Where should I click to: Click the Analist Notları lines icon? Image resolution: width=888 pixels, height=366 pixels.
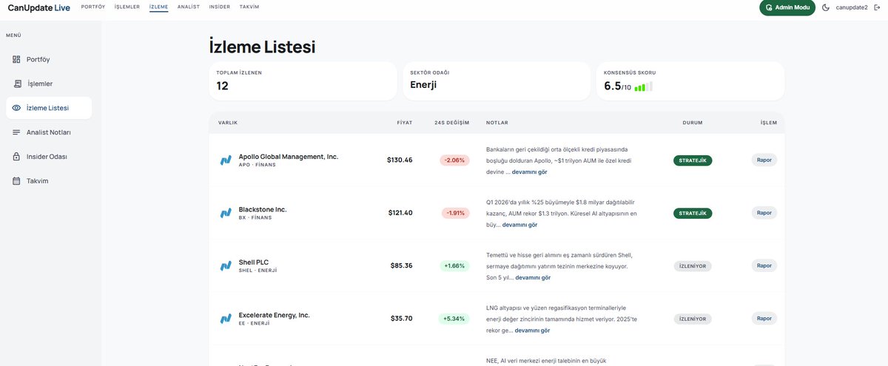[x=16, y=132]
